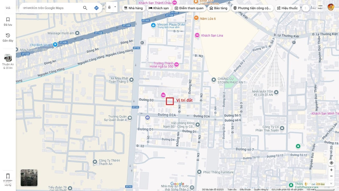Filter map by Nhà hàng
Viewport: 339px width, 191px height.
coord(133,8)
